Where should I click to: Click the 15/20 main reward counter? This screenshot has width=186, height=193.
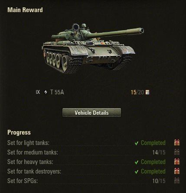click(x=137, y=92)
